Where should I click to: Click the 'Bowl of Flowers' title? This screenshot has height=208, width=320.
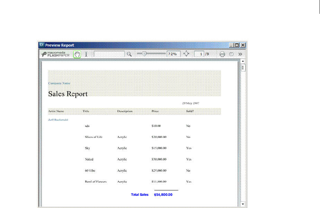tap(96, 181)
